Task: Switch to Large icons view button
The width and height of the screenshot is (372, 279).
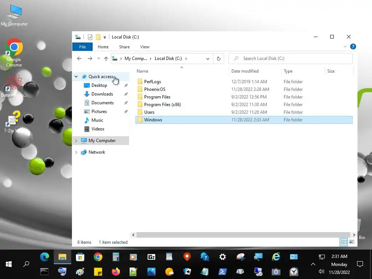Action: (352, 242)
